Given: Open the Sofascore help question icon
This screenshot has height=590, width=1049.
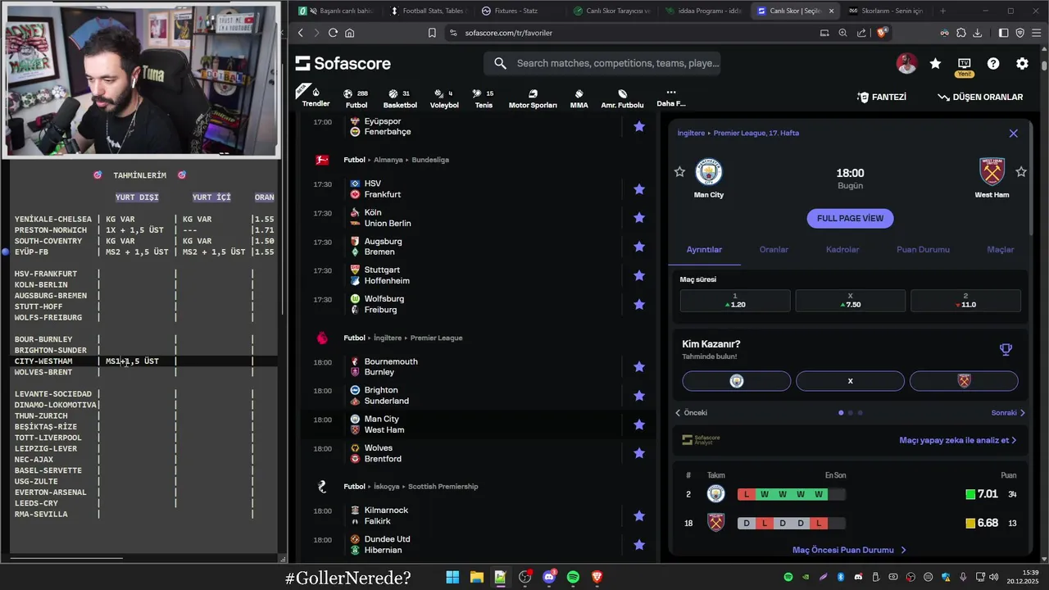Looking at the screenshot, I should click(x=993, y=63).
